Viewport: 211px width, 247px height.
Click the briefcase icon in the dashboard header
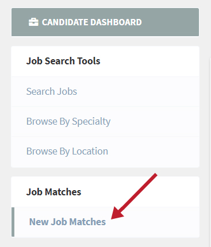pyautogui.click(x=33, y=22)
